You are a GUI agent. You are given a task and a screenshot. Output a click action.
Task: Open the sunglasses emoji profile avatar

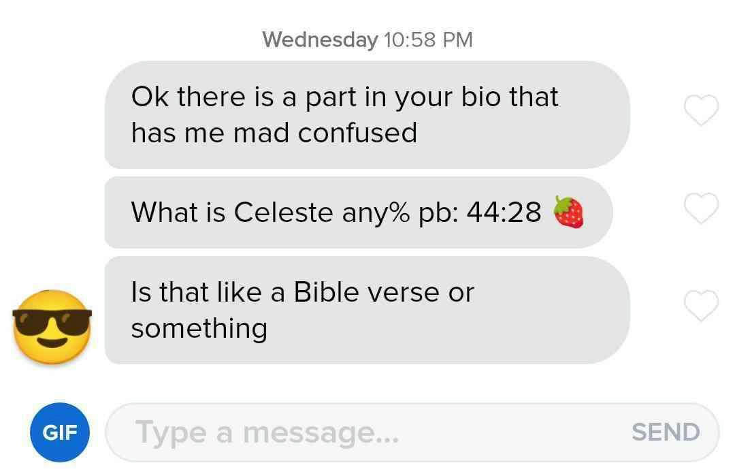pyautogui.click(x=52, y=327)
